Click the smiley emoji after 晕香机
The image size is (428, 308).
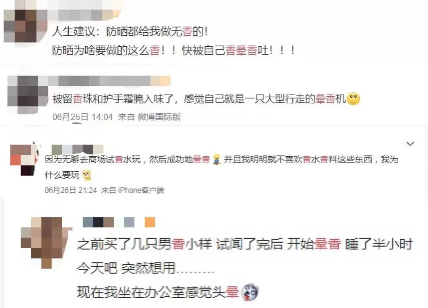353,99
